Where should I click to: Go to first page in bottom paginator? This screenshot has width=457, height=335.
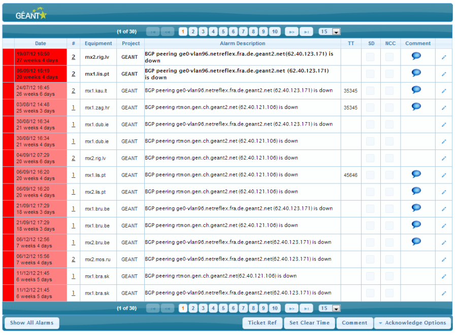[x=153, y=308]
